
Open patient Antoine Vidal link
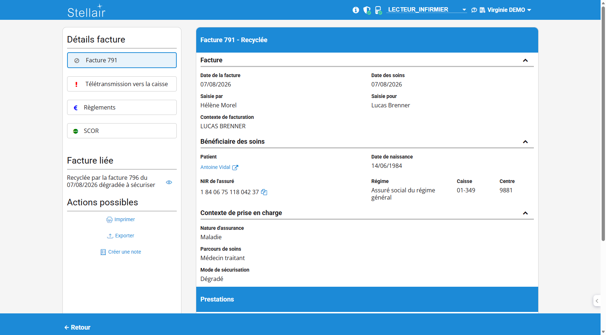[x=215, y=167]
